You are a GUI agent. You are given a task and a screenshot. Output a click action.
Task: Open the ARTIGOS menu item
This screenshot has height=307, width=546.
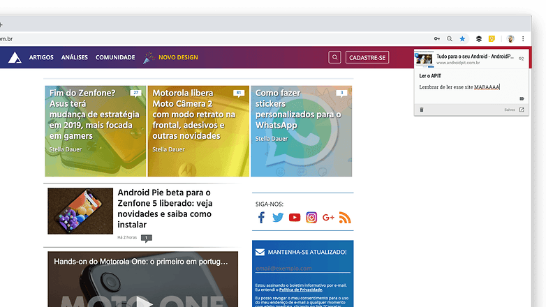coord(41,57)
